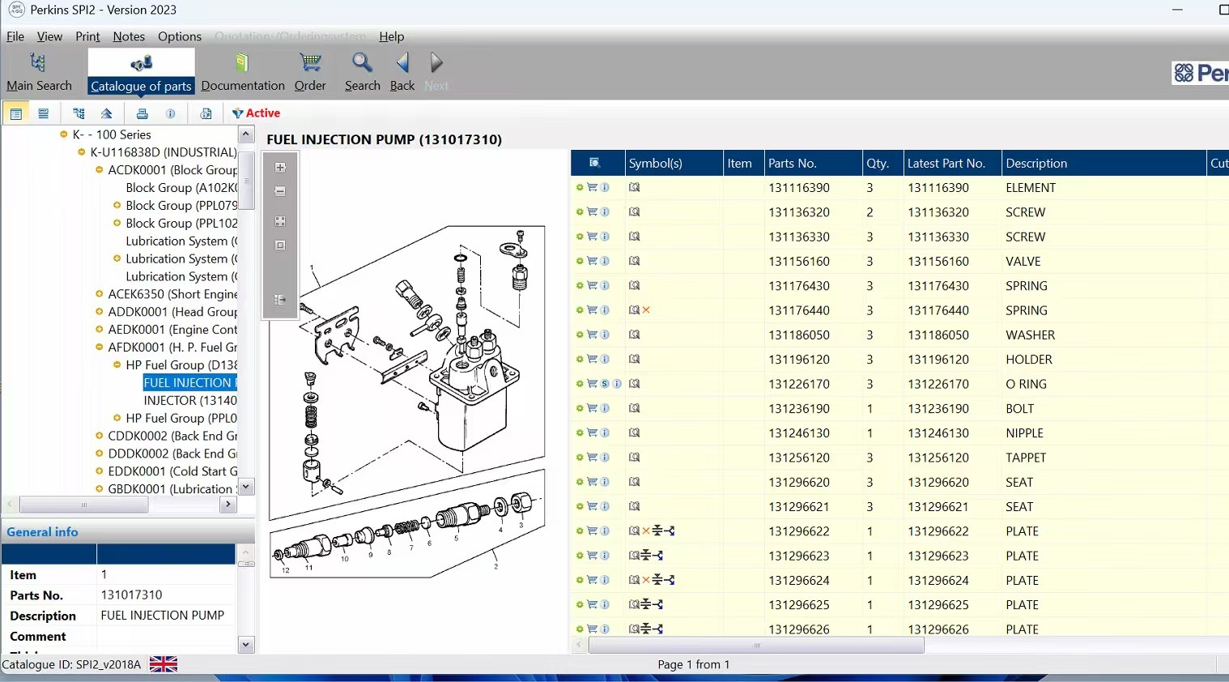The image size is (1229, 682).
Task: Open the Documentation section
Action: point(242,71)
